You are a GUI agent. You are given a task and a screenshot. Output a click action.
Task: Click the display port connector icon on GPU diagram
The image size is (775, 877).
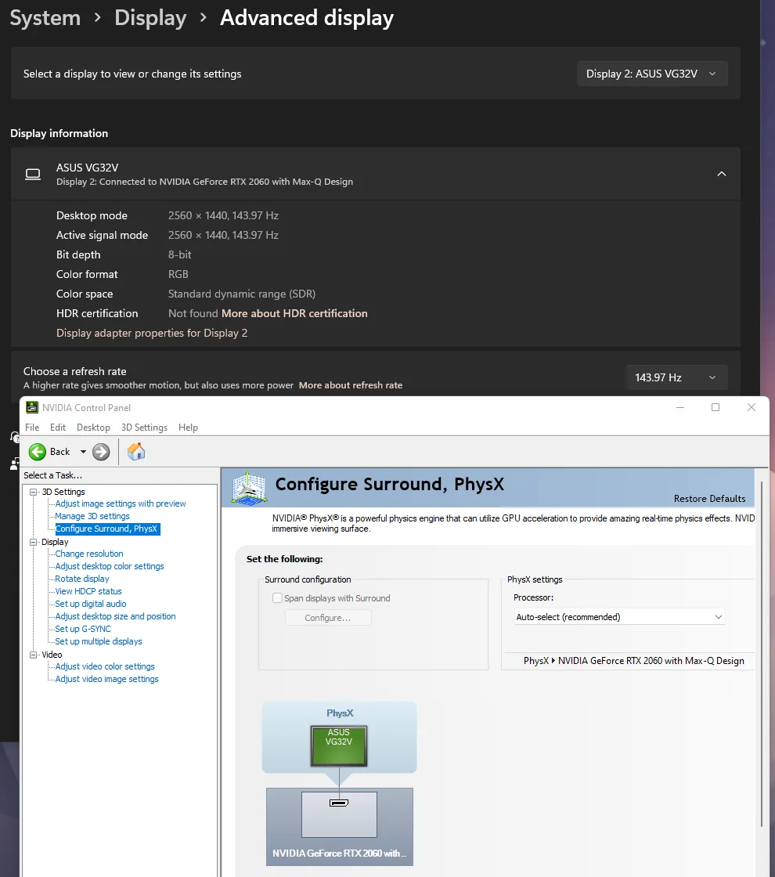[339, 803]
